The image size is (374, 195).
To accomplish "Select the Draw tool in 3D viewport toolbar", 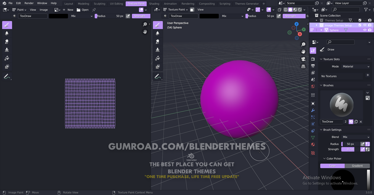I will (158, 25).
